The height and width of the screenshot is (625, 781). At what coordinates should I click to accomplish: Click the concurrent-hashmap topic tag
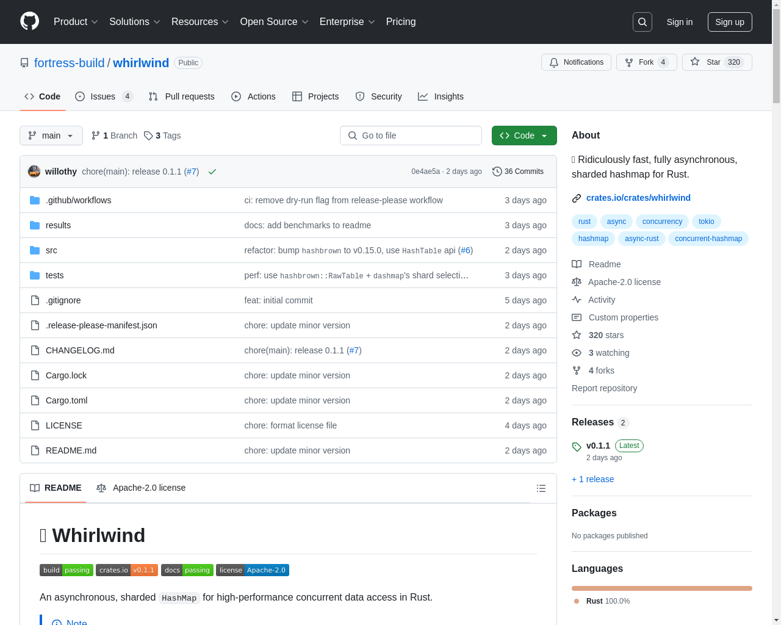[708, 239]
